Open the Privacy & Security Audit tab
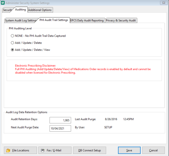The width and height of the screenshot is (169, 156). click(121, 21)
